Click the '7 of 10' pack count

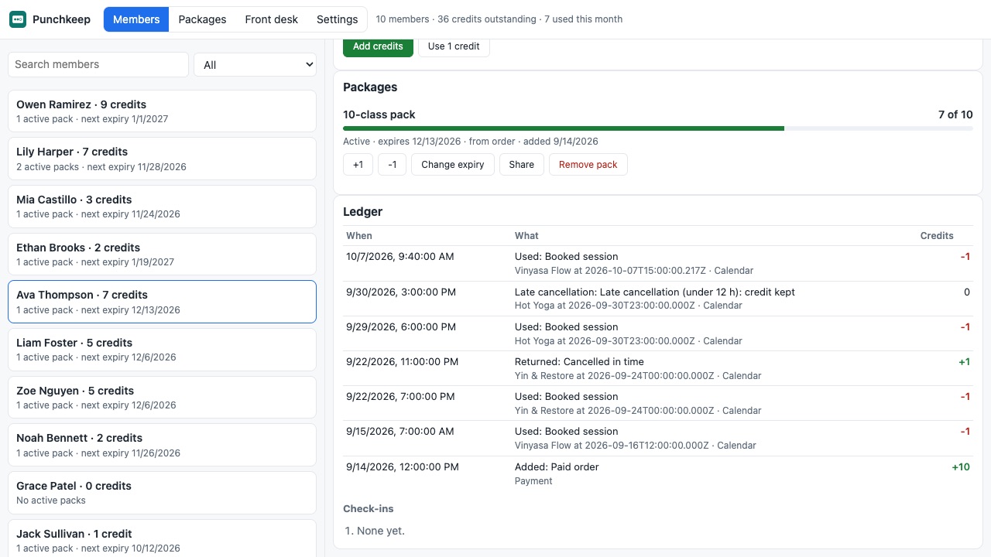click(955, 114)
